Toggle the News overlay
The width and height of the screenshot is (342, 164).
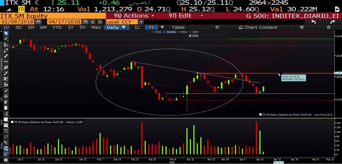point(182,32)
